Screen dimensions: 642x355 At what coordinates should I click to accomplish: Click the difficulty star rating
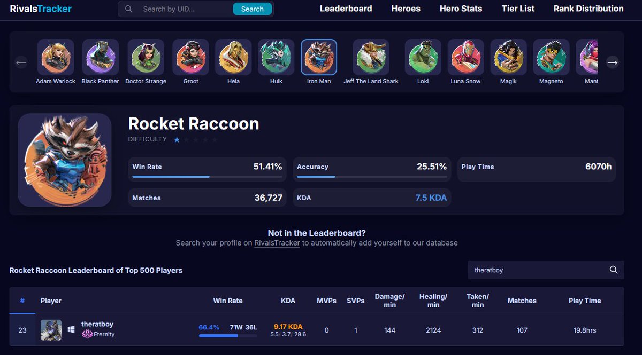click(196, 139)
